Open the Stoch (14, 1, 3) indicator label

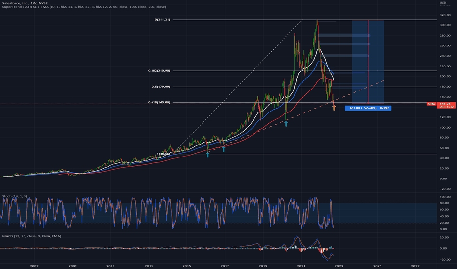[x=15, y=196]
